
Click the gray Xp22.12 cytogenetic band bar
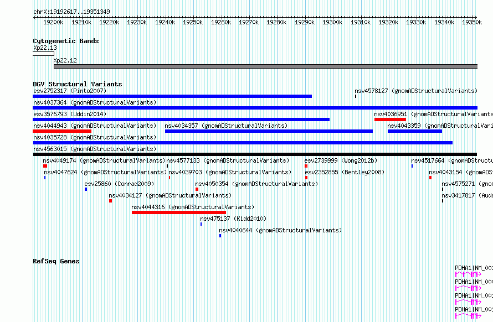tap(266, 66)
